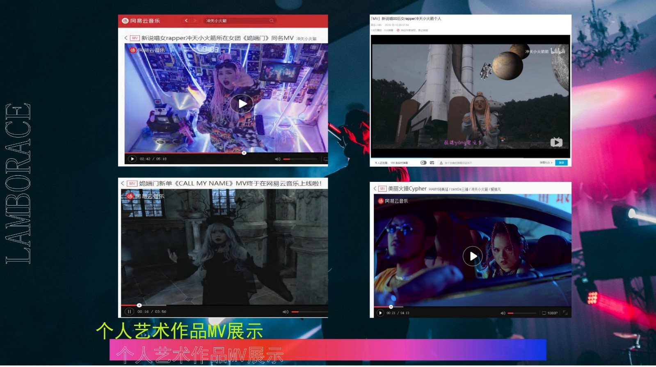Click the no-repost warning icon under the Bilibili title
656x367 pixels.
(x=398, y=30)
